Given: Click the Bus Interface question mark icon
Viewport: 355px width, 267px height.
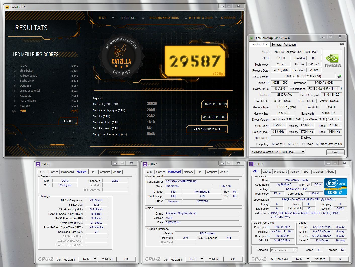Looking at the screenshot, I should point(341,89).
